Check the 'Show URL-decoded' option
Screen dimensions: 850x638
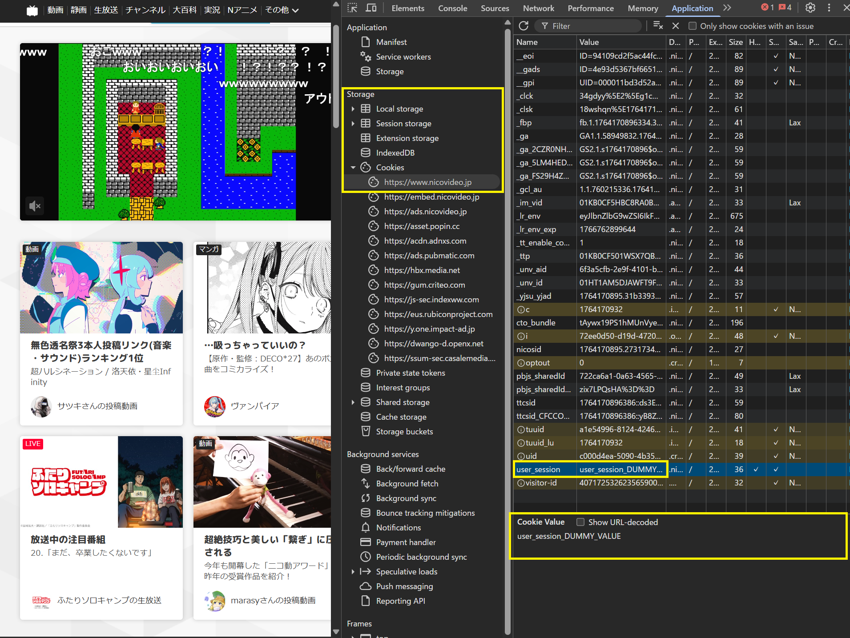click(580, 522)
